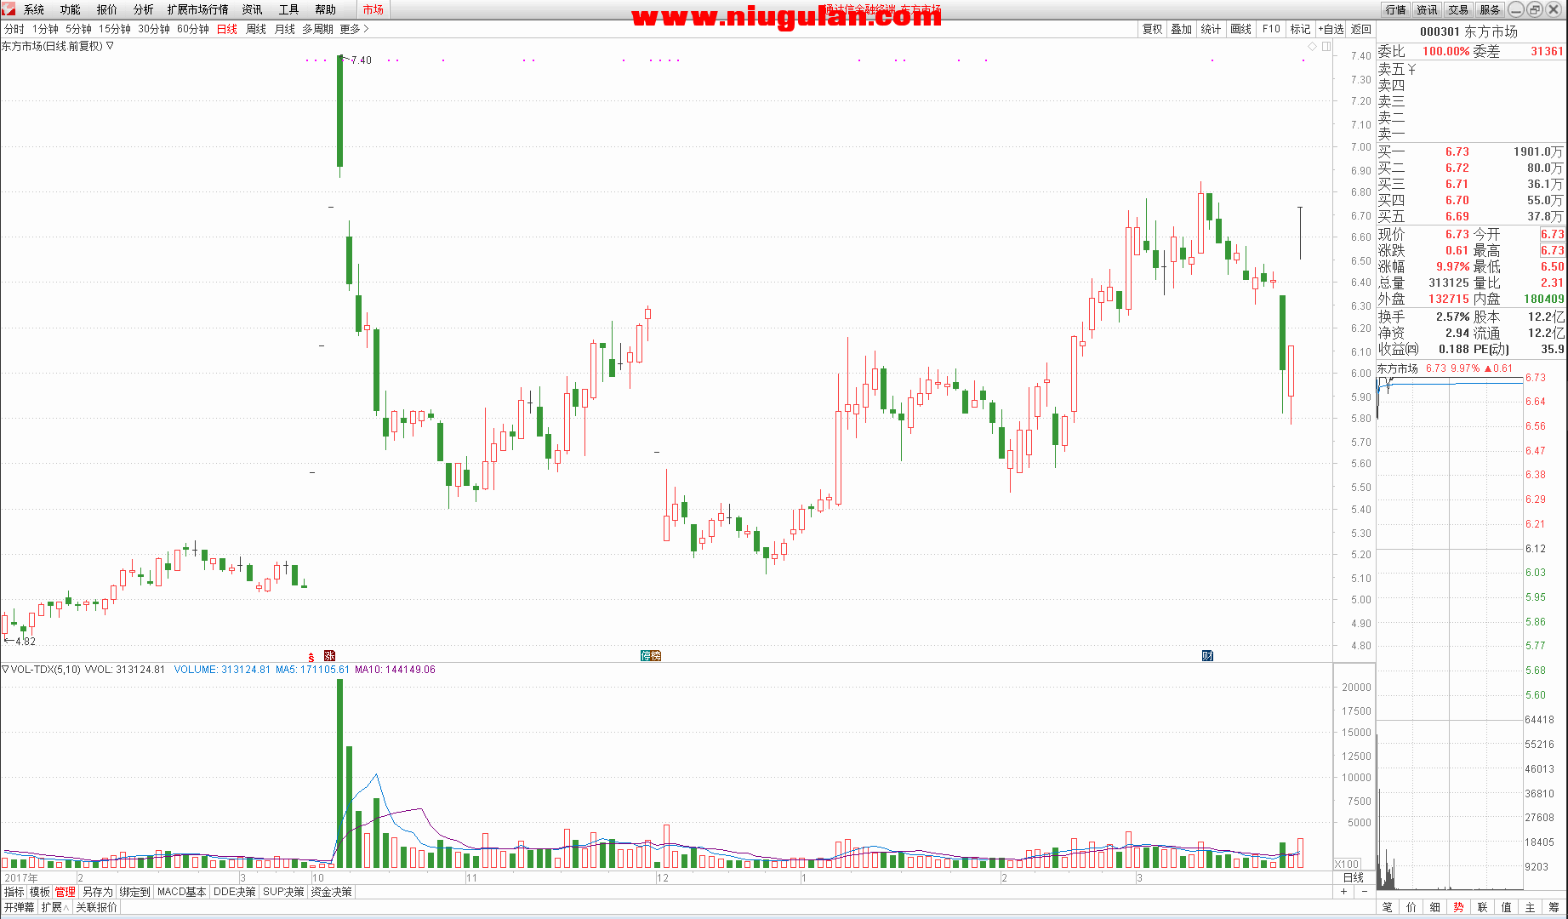Click the split-panel icon at chart corner
1568x919 pixels.
[x=1326, y=46]
